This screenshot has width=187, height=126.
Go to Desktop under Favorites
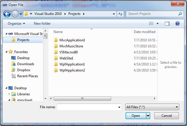23,58
